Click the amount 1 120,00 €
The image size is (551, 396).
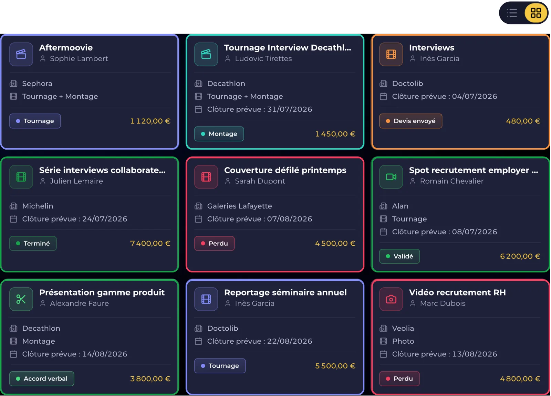pyautogui.click(x=150, y=121)
